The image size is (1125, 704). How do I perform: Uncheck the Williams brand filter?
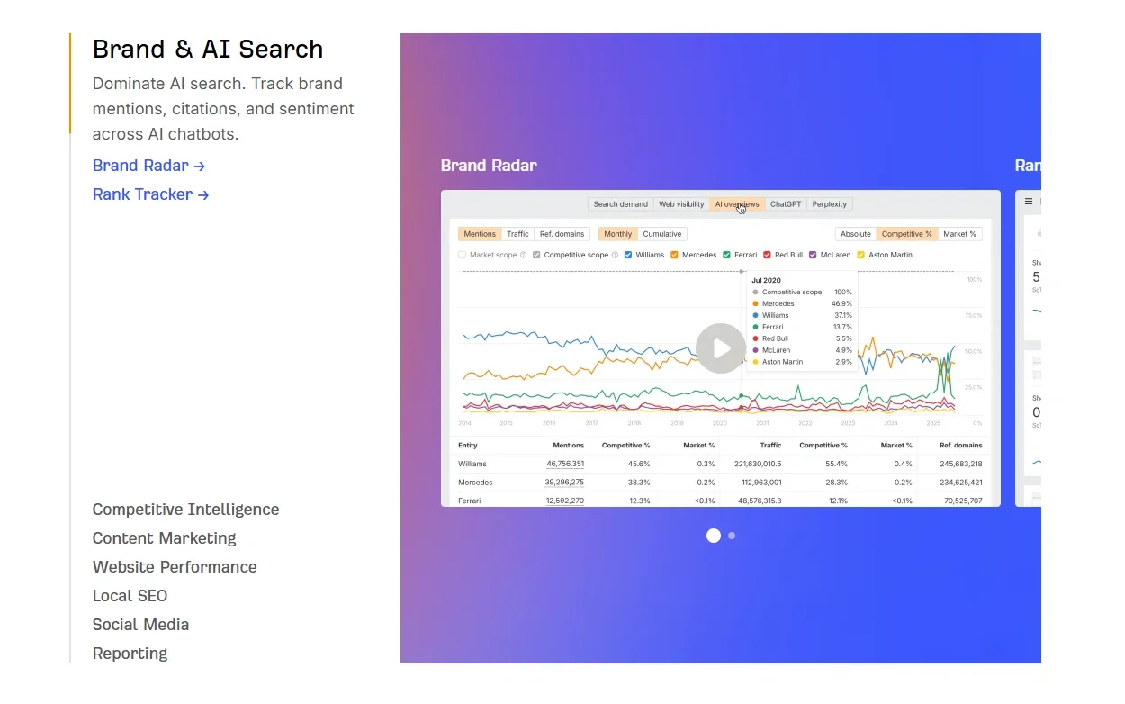628,255
